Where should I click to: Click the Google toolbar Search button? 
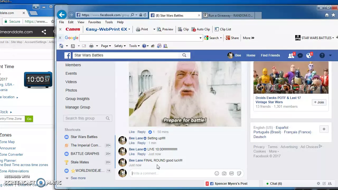point(212,38)
